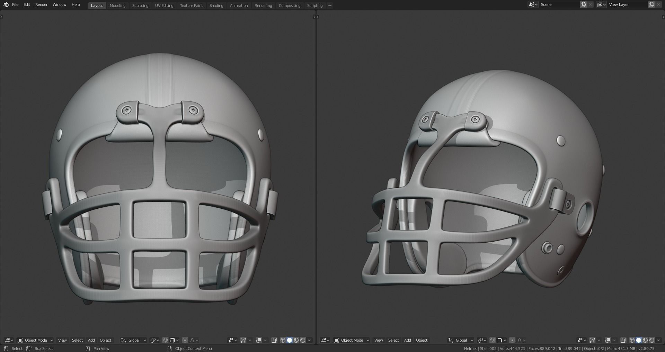665x352 pixels.
Task: Toggle proportional editing in left viewport header
Action: click(x=185, y=340)
